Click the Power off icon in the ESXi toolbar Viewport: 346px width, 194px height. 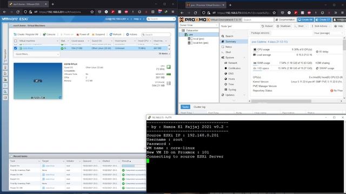[x=78, y=34]
